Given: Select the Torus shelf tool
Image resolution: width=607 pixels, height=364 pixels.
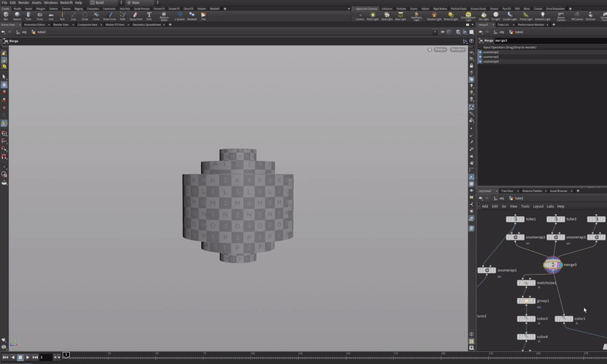Looking at the screenshot, I should 39,16.
